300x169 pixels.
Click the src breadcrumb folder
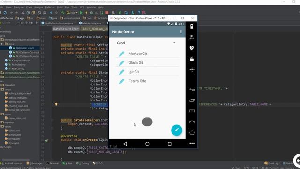tap(31, 18)
